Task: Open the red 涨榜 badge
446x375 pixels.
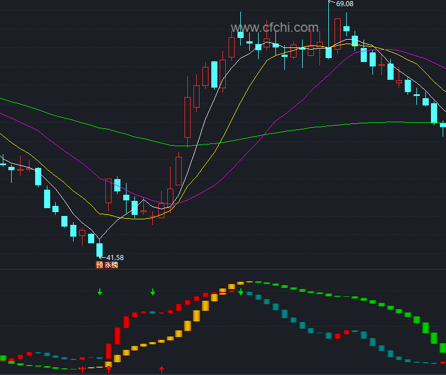Action: point(111,265)
